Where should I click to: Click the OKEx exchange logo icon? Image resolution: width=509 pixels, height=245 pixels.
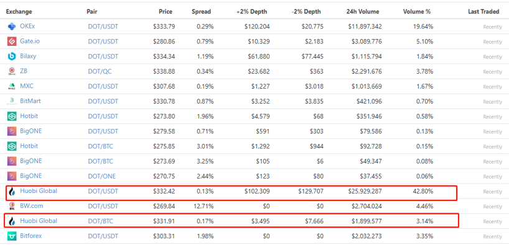point(12,27)
